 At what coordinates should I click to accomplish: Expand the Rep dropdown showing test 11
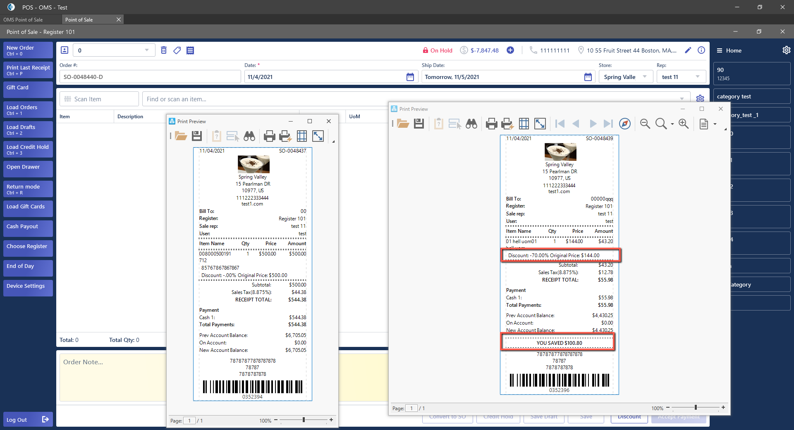(x=698, y=77)
